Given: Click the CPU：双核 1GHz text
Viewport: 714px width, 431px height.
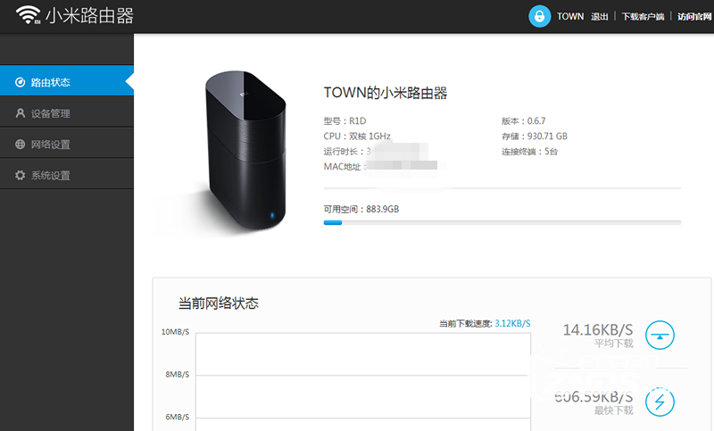Looking at the screenshot, I should (357, 136).
